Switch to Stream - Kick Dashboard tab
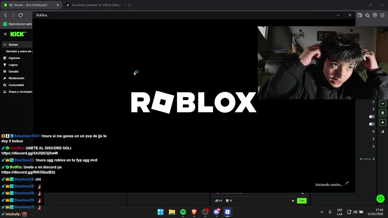 (x=32, y=5)
